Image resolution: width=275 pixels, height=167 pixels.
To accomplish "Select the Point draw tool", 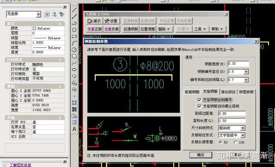I will 74,96.
